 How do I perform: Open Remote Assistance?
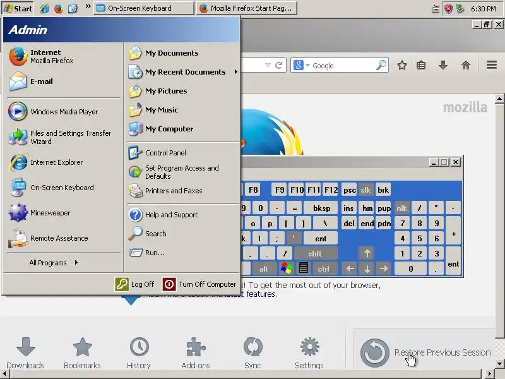64,238
